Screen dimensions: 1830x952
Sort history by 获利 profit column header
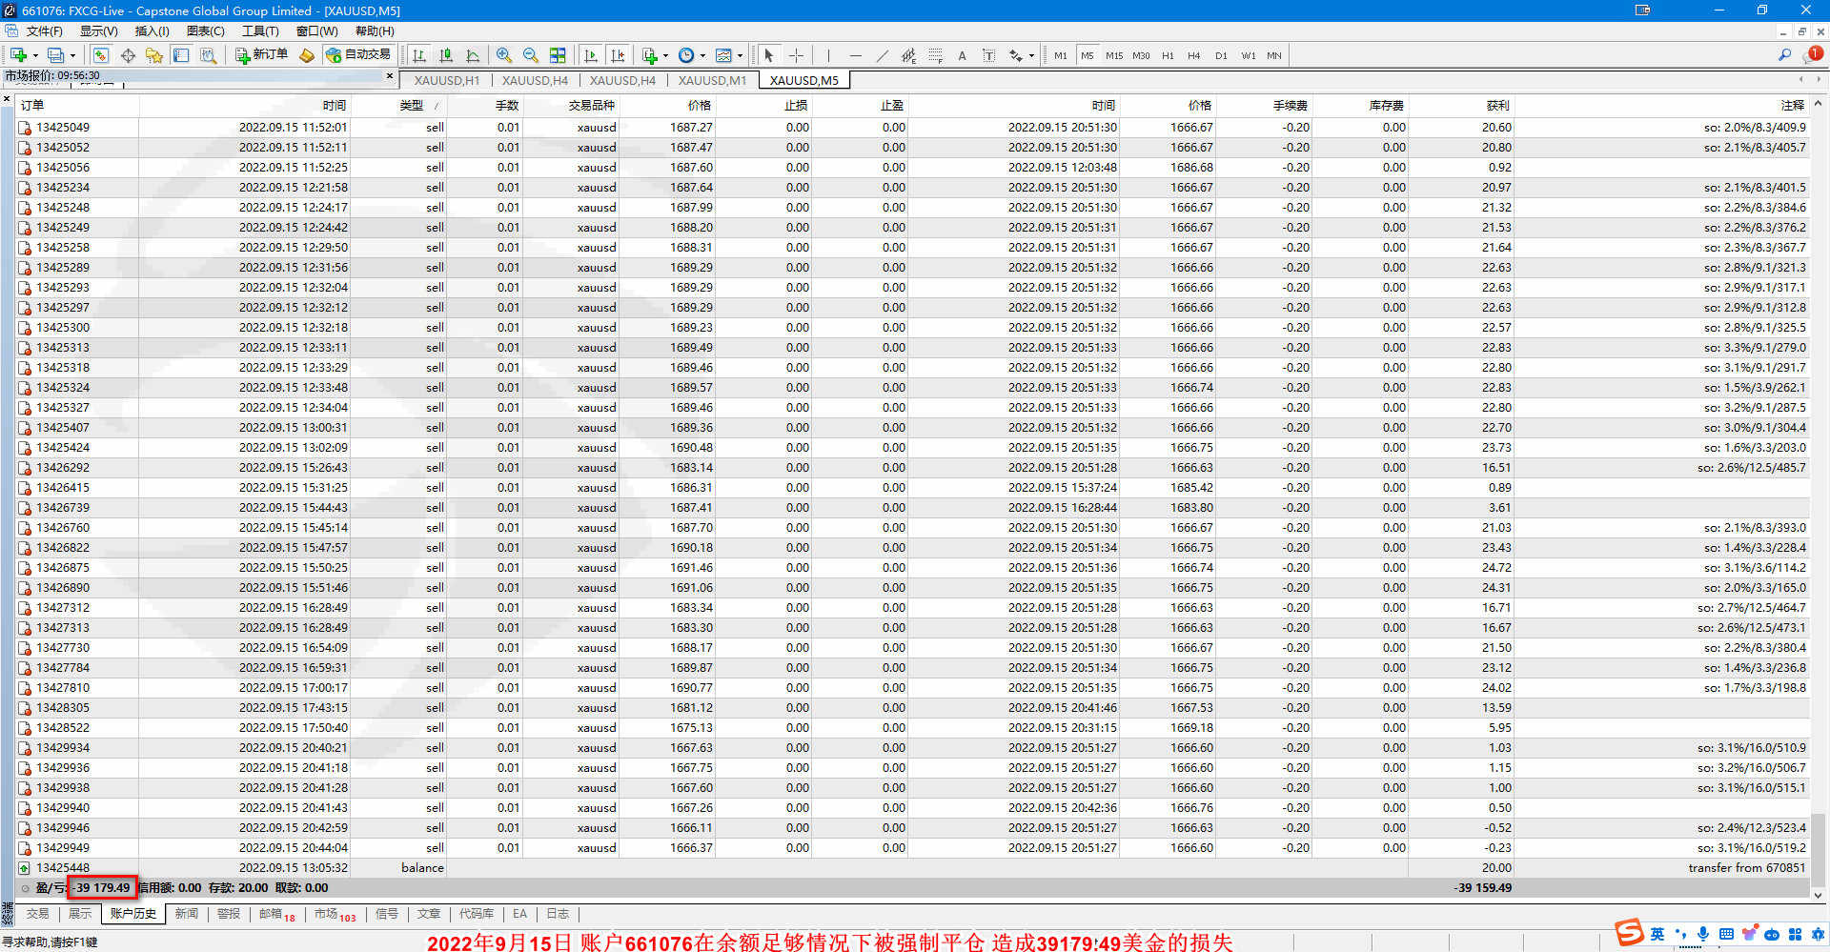[x=1497, y=106]
